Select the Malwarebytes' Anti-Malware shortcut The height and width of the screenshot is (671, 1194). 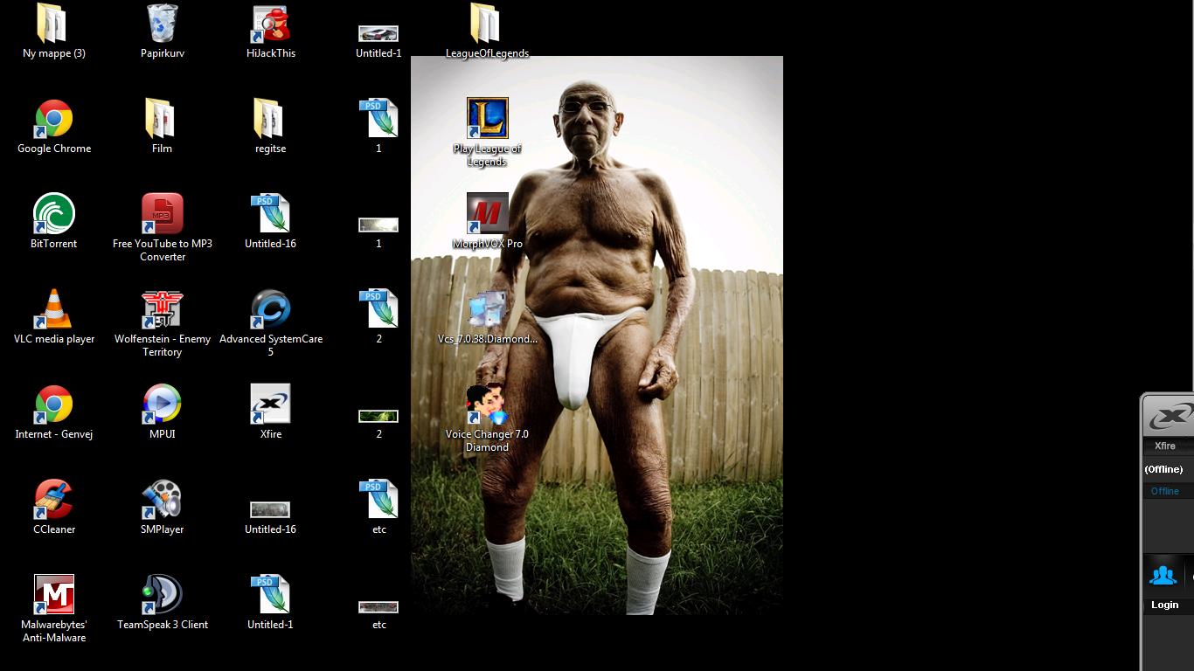click(54, 596)
